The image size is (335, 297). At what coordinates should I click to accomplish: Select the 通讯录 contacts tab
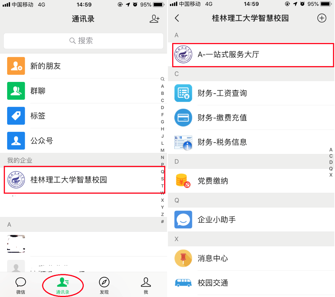coord(63,286)
